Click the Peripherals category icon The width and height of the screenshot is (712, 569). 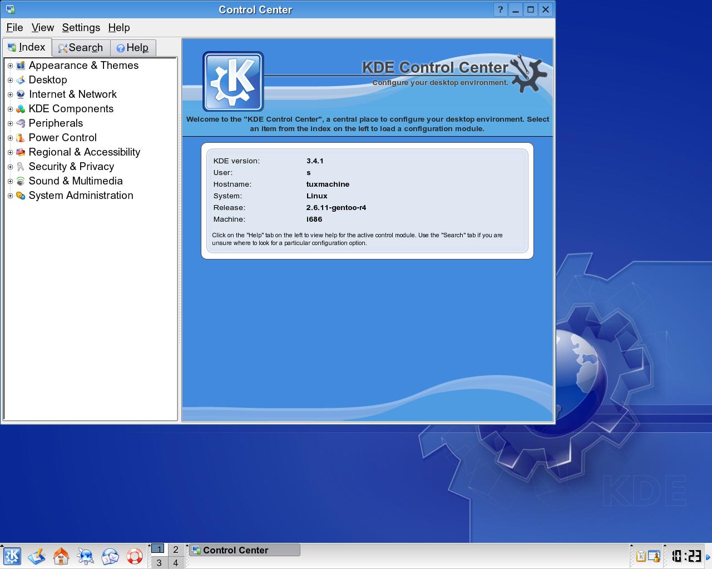click(x=21, y=123)
